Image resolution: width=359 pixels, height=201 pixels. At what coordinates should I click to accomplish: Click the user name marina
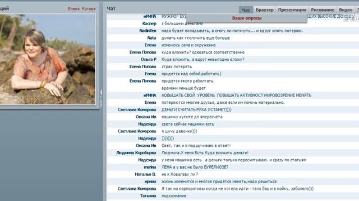pos(150,167)
